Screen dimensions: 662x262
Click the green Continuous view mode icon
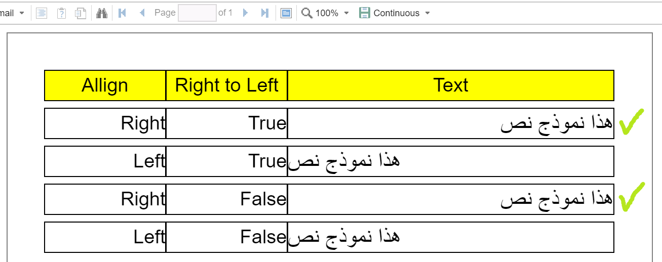click(x=364, y=13)
